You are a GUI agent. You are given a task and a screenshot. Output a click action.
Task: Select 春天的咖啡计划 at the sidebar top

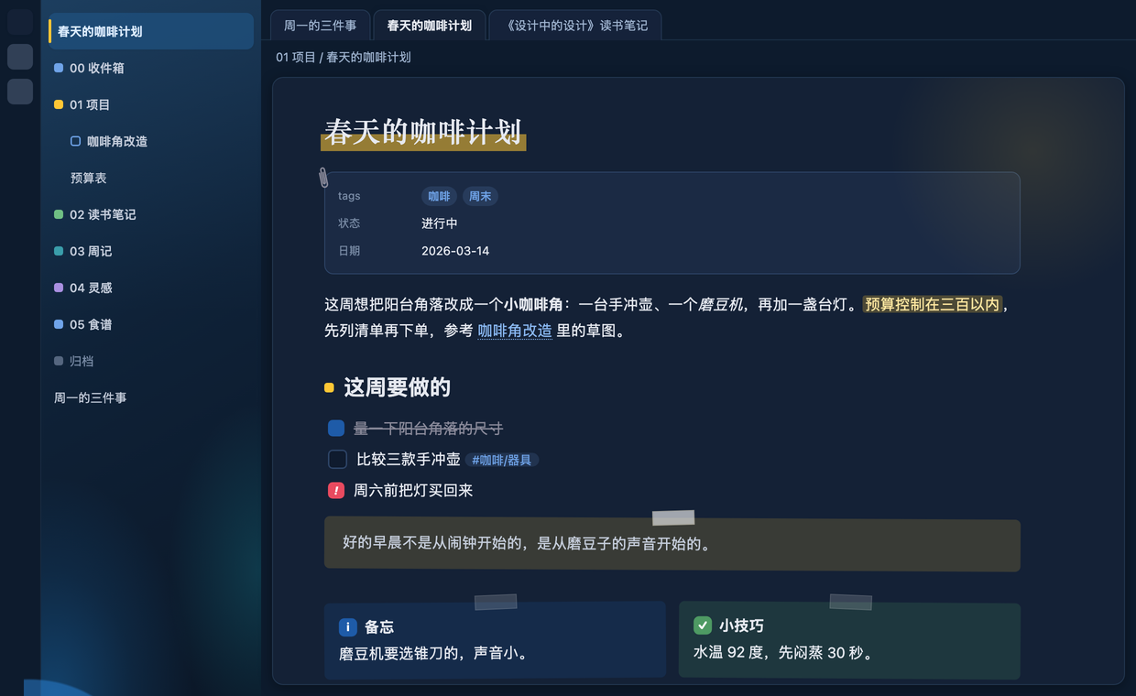click(151, 31)
